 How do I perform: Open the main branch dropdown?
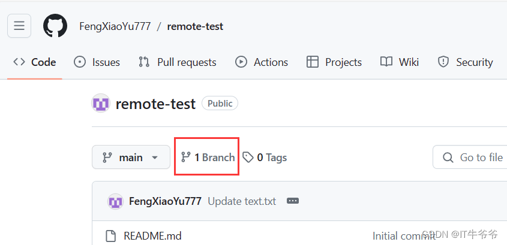pos(130,158)
